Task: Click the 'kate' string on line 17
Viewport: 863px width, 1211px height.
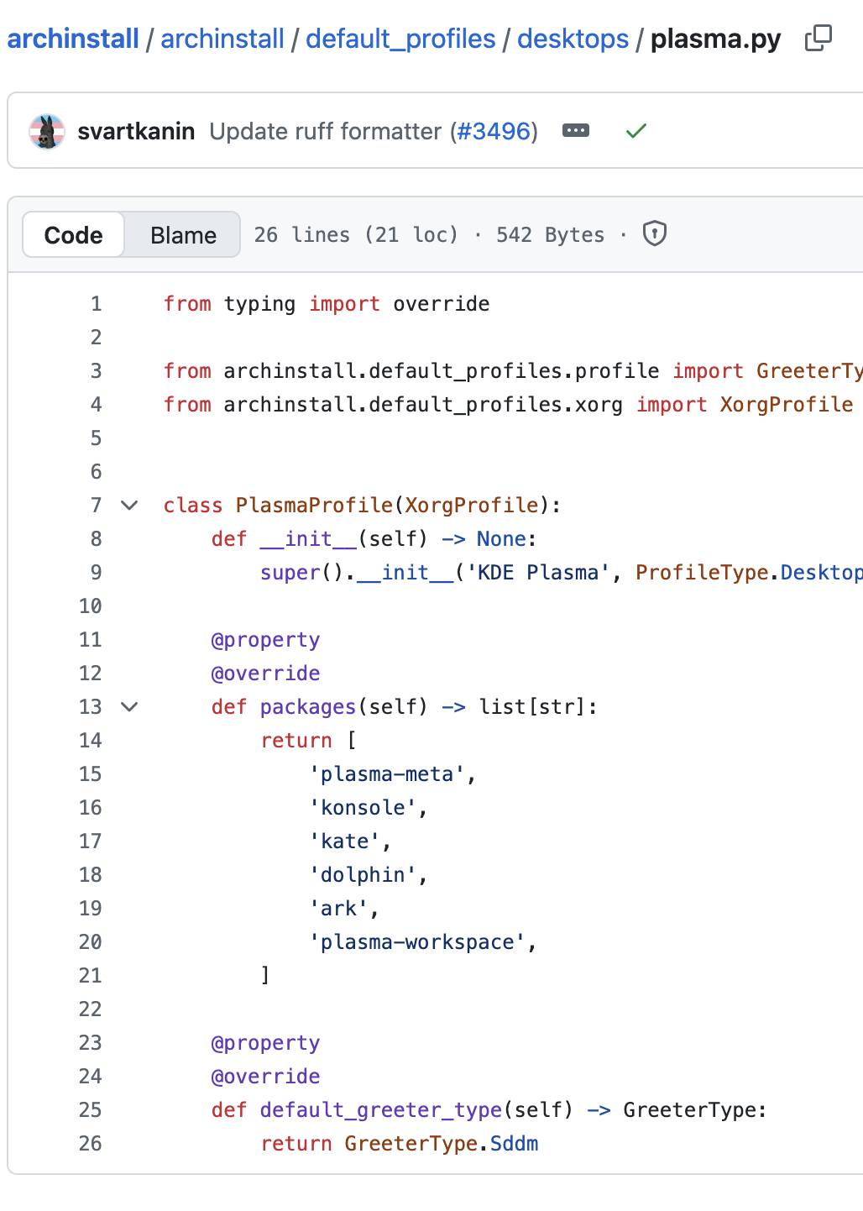Action: pos(344,841)
